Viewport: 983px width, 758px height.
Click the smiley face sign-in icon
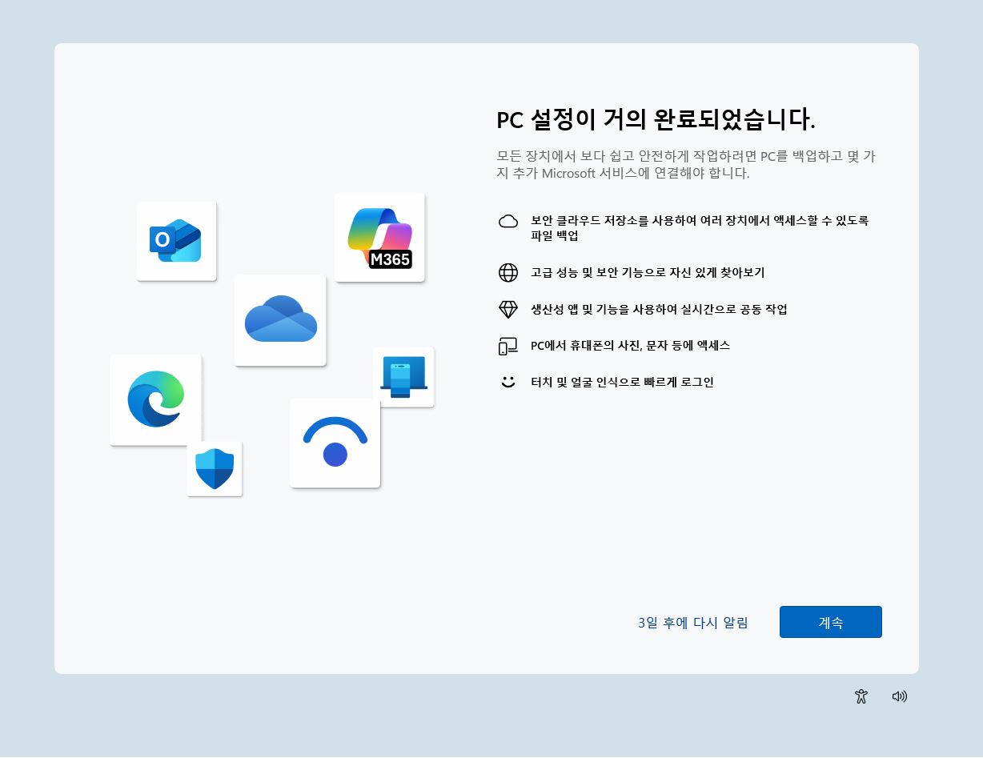coord(508,383)
